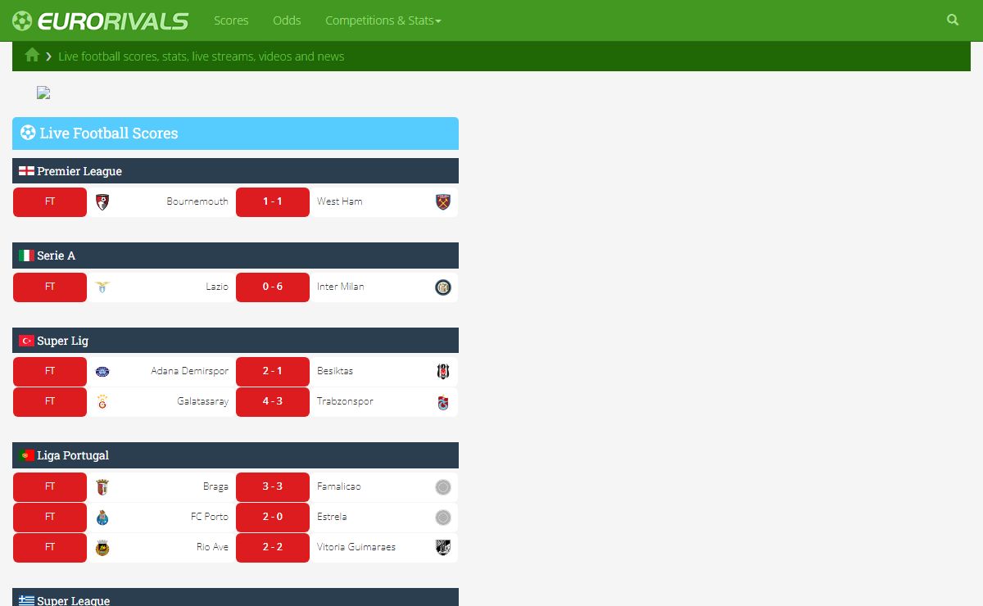Screen dimensions: 983x606
Task: Open the Super Lig competition header
Action: (x=235, y=341)
